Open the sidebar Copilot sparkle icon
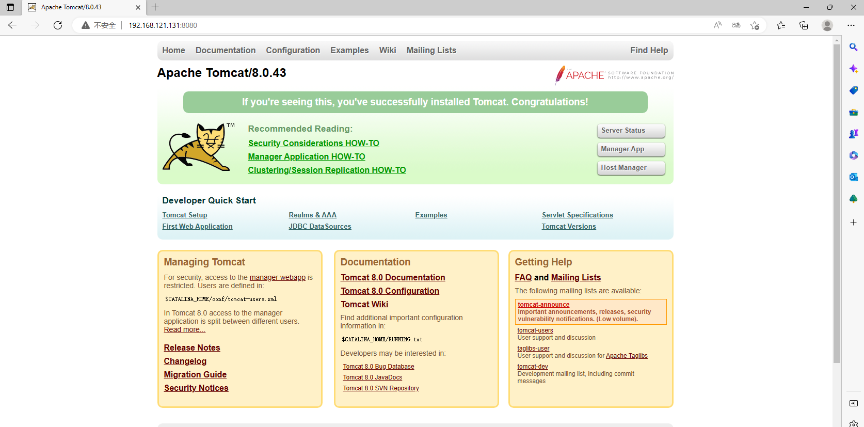The height and width of the screenshot is (427, 864). (x=854, y=69)
